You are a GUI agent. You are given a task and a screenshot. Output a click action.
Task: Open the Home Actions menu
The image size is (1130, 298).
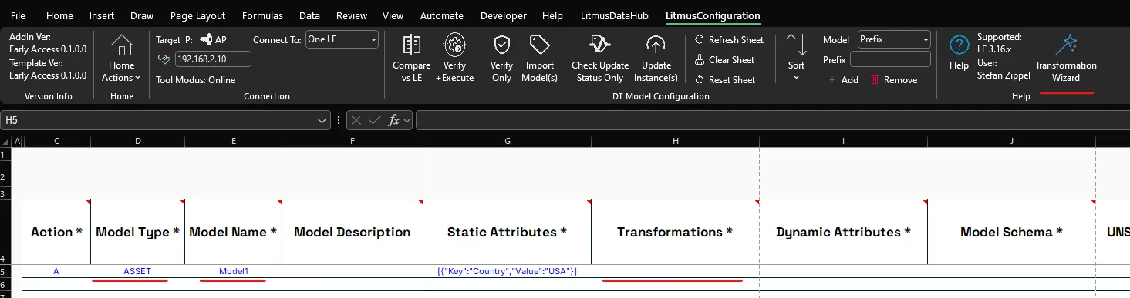121,58
